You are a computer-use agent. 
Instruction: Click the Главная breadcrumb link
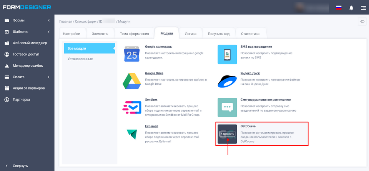point(66,21)
